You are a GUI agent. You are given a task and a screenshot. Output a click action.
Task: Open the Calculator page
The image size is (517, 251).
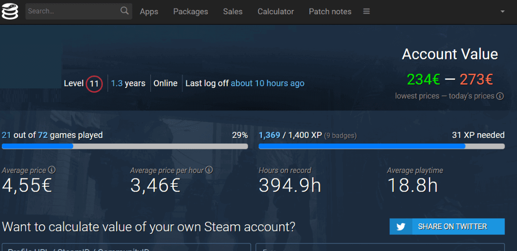pos(276,11)
